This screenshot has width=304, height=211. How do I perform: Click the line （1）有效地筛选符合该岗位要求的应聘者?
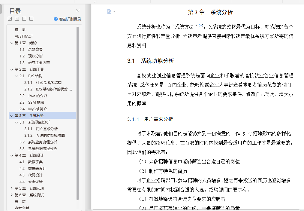click(x=182, y=199)
